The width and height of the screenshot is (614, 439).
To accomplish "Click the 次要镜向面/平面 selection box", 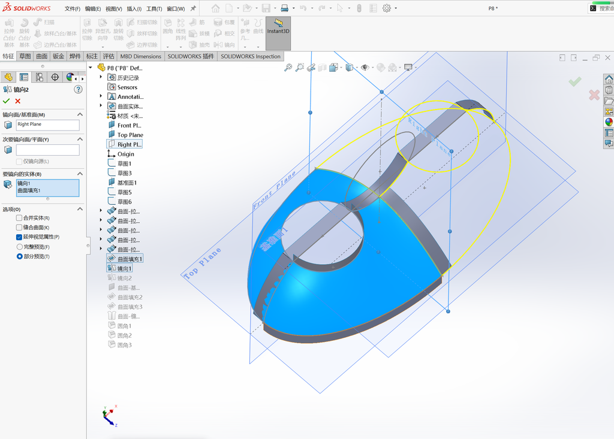I will [48, 150].
